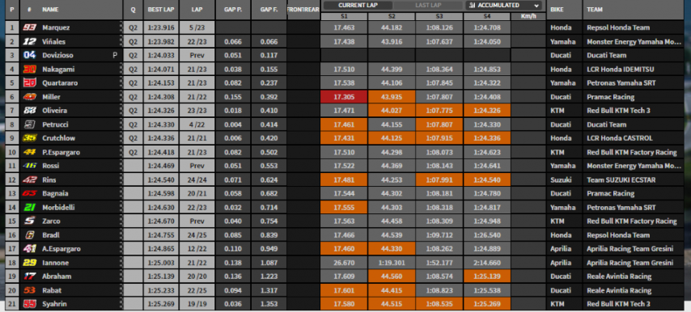This screenshot has height=312, width=691.
Task: Click Quartararo's number 20 badge
Action: pyautogui.click(x=29, y=82)
